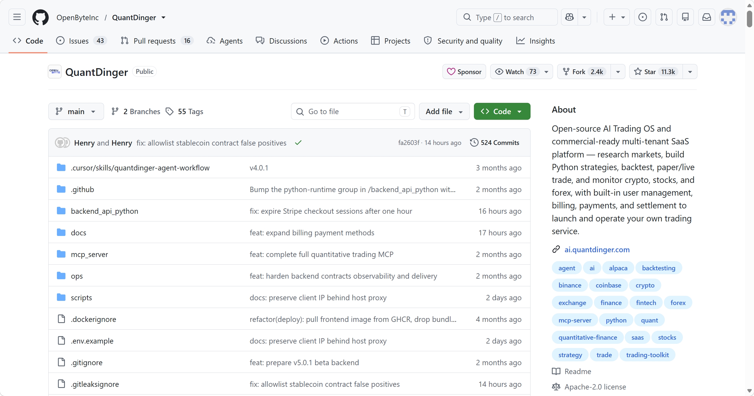Open the Add file dropdown

click(x=444, y=111)
